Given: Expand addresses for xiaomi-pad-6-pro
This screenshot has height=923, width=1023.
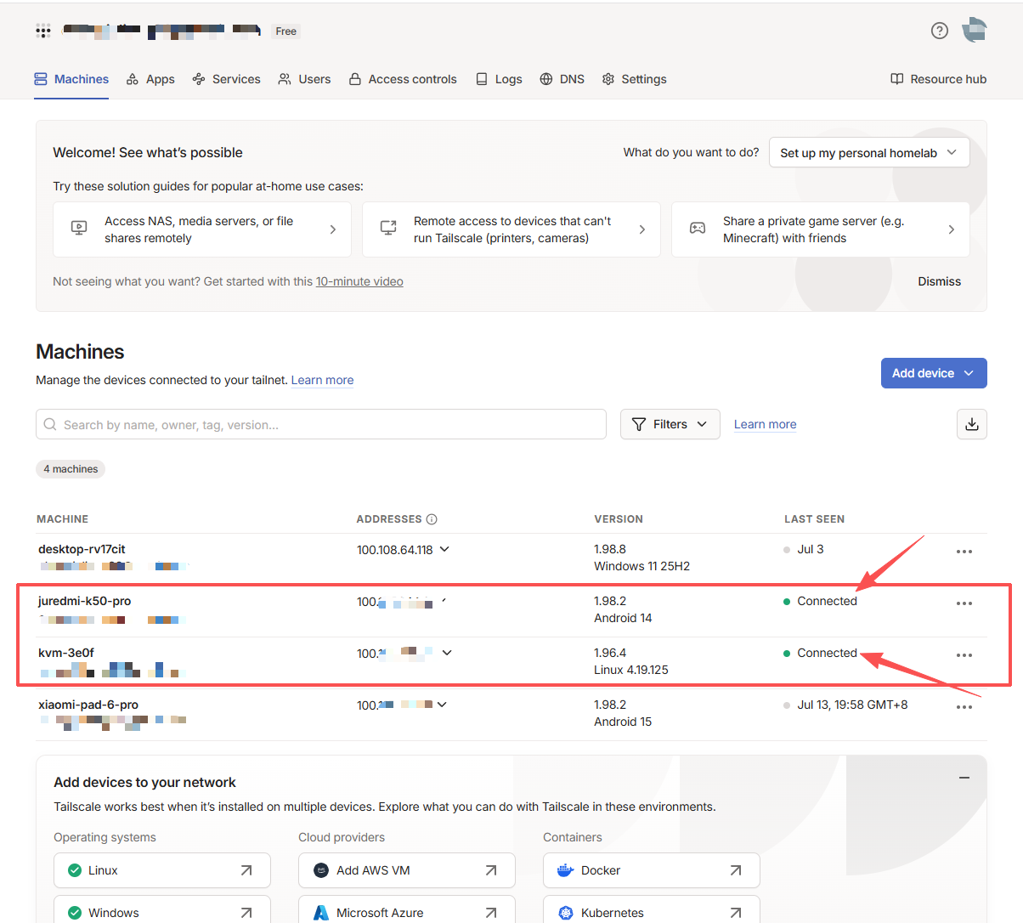Looking at the screenshot, I should 442,705.
